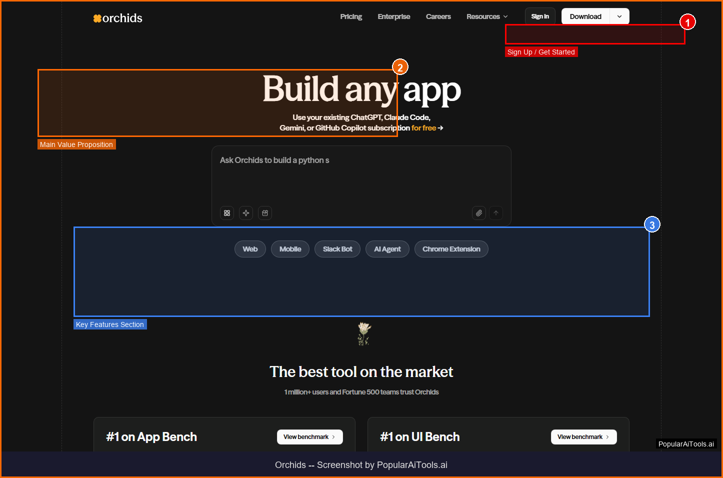
Task: Click the Orchids logo
Action: (x=118, y=18)
